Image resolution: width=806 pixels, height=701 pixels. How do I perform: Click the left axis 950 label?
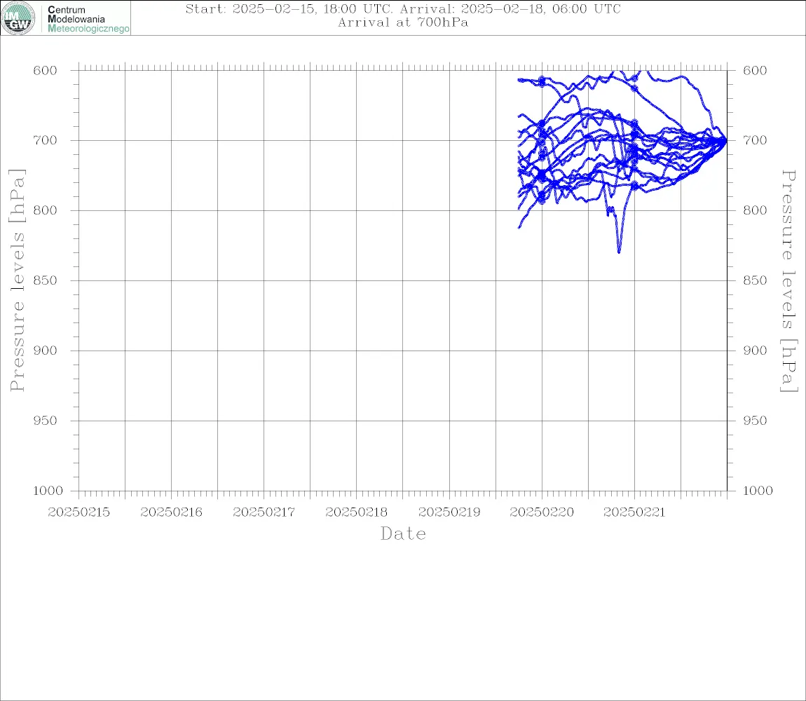coord(46,421)
